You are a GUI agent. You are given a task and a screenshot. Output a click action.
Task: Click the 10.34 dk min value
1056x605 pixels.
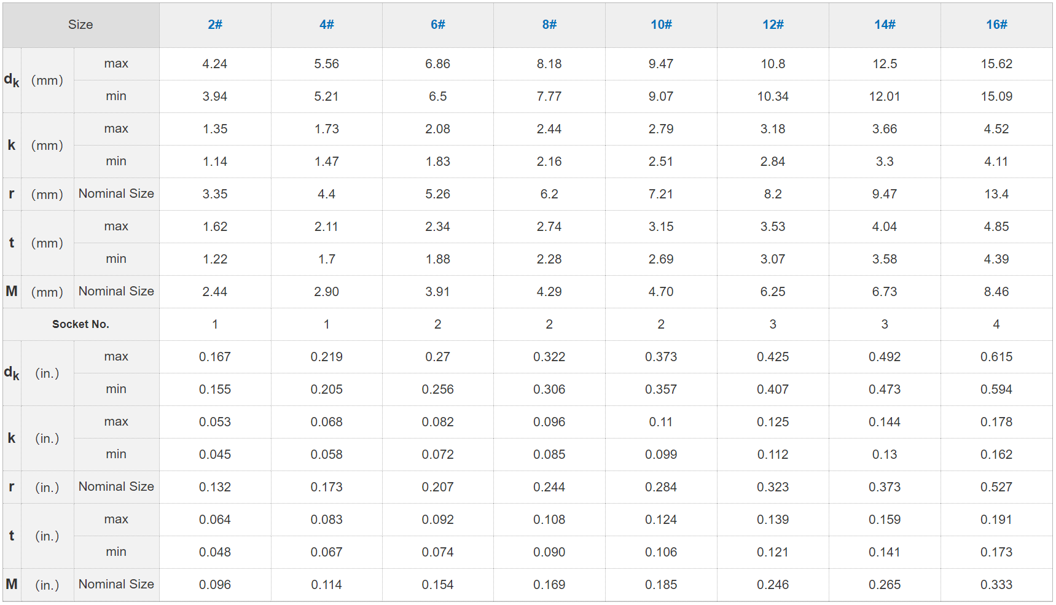[773, 96]
